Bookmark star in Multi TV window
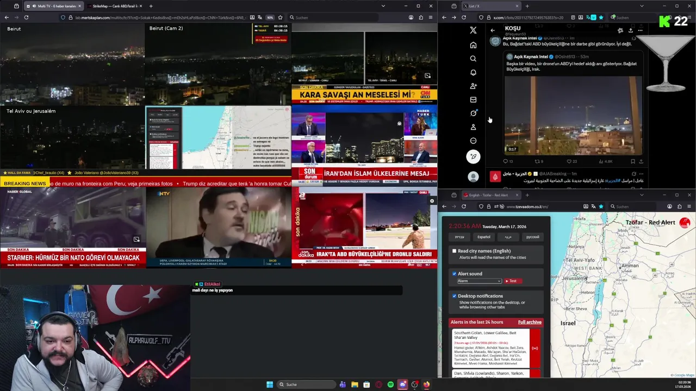The image size is (696, 391). 280,17
